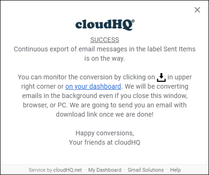The image size is (209, 175).
Task: Click 'Your friends at cloudHQ' text
Action: coord(105,142)
